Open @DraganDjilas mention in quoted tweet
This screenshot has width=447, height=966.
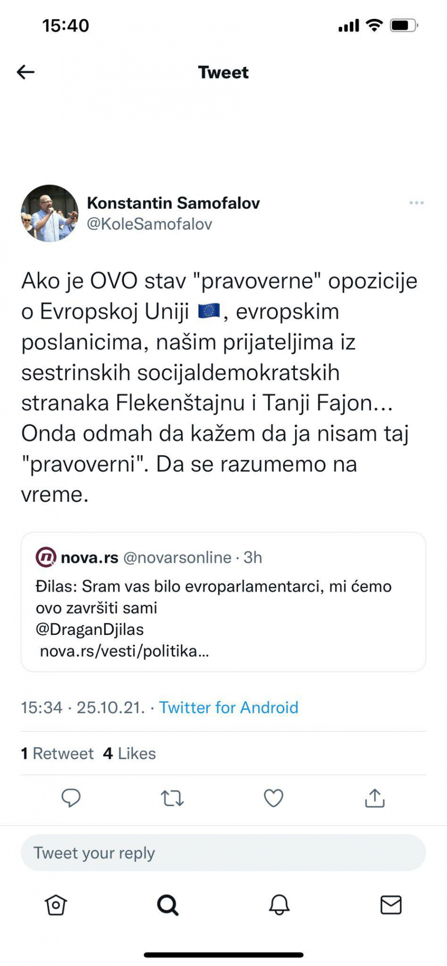point(89,629)
